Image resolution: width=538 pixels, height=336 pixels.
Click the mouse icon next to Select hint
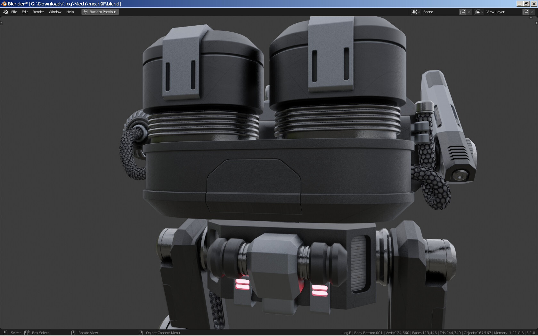5,333
